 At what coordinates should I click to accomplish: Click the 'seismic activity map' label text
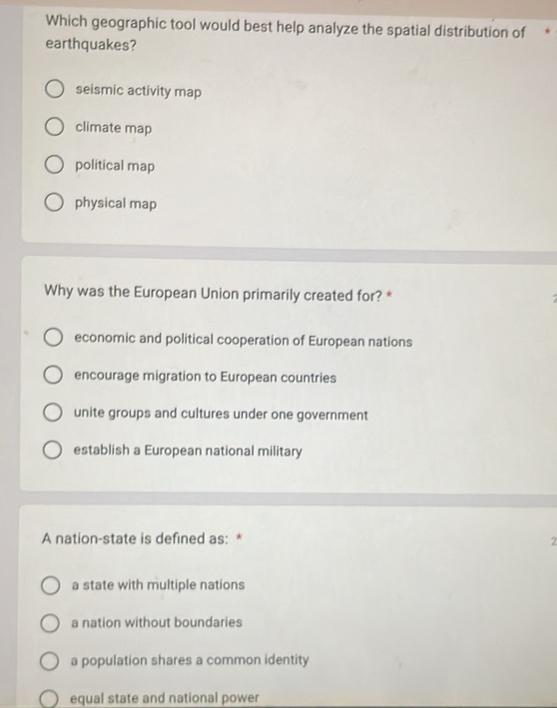point(139,91)
